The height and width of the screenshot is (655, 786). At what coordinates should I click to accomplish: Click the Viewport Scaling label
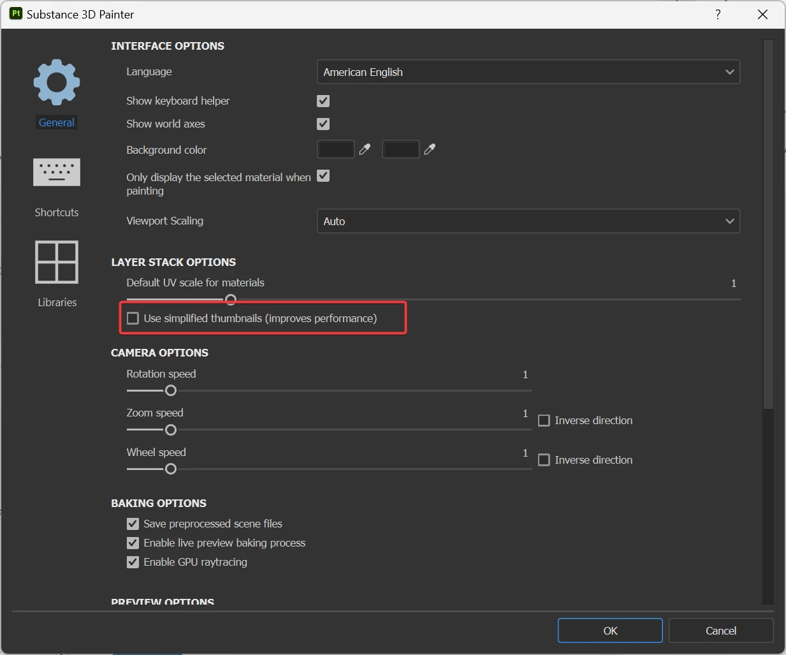pos(164,221)
